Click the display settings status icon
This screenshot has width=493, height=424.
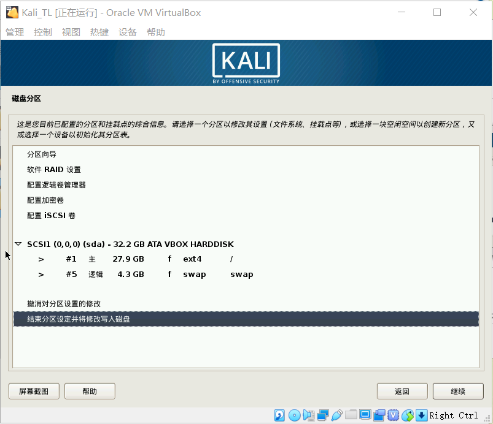pyautogui.click(x=365, y=415)
